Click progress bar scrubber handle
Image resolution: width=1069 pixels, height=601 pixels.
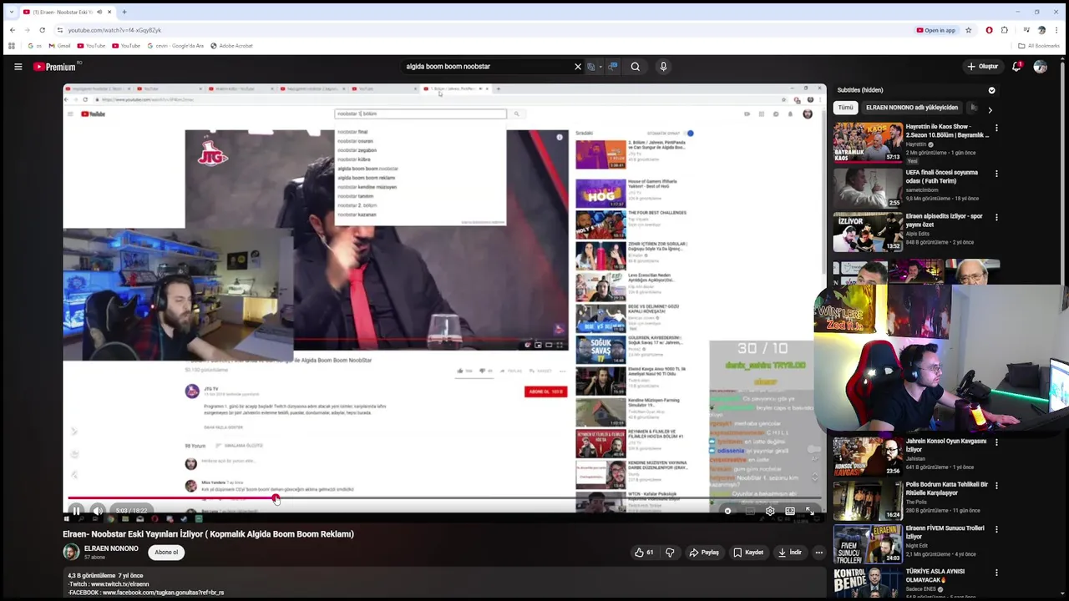276,499
